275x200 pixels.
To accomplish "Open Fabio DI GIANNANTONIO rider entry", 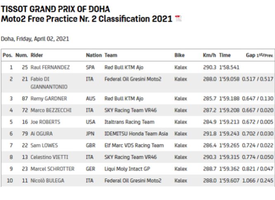I will [49, 83].
